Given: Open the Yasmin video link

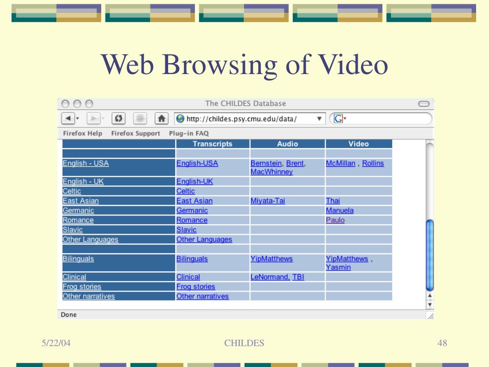Looking at the screenshot, I should [x=339, y=267].
